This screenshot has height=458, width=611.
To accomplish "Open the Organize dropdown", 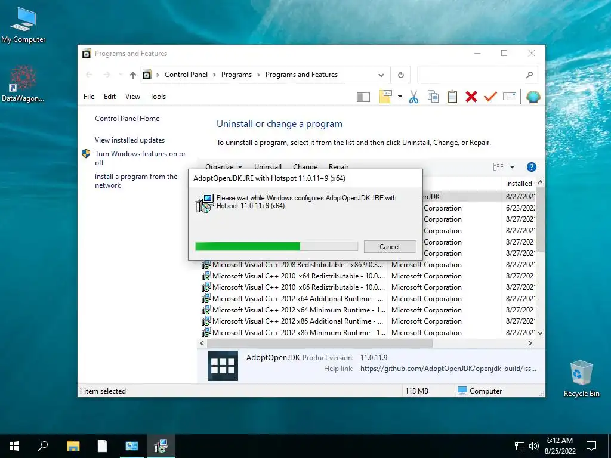I will (224, 167).
